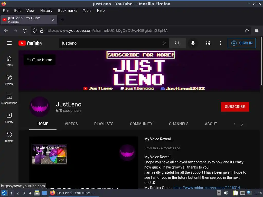The width and height of the screenshot is (263, 197).
Task: Switch to the CHANNELS tab
Action: tap(179, 124)
